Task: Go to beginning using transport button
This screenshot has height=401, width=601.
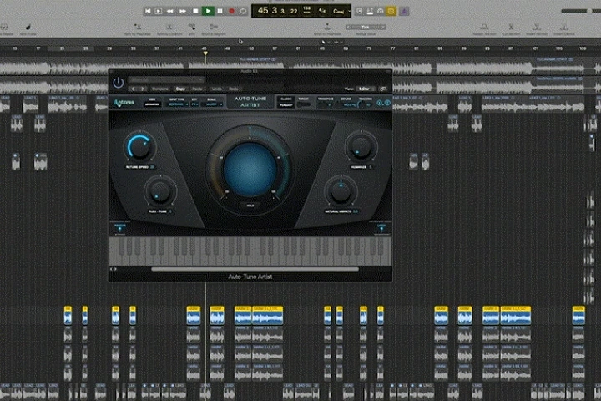Action: pos(148,11)
